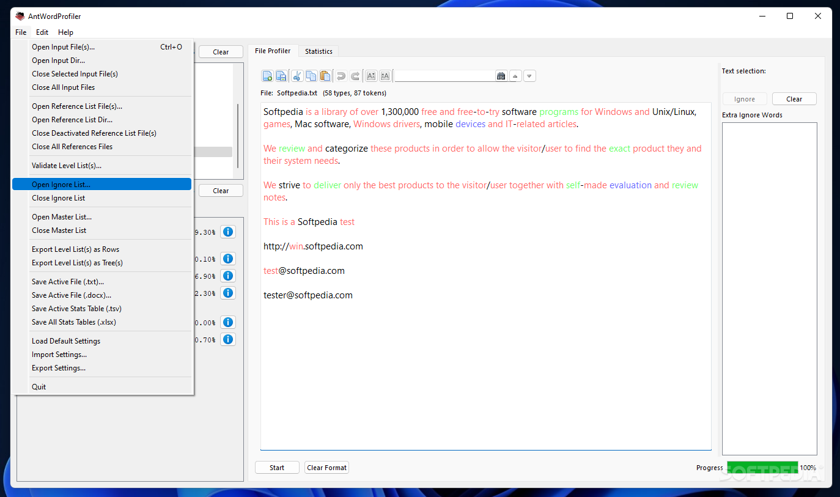Select Open Input Dir... menu entry
840x497 pixels.
click(x=101, y=61)
